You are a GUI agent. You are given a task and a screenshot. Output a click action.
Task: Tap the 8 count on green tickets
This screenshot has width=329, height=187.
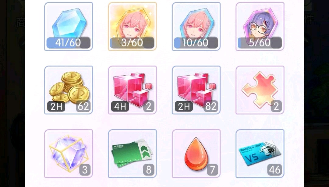click(x=149, y=170)
